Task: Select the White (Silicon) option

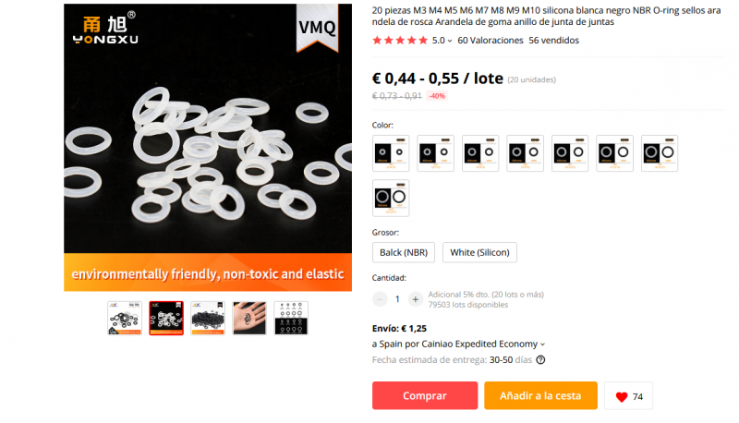Action: (479, 252)
